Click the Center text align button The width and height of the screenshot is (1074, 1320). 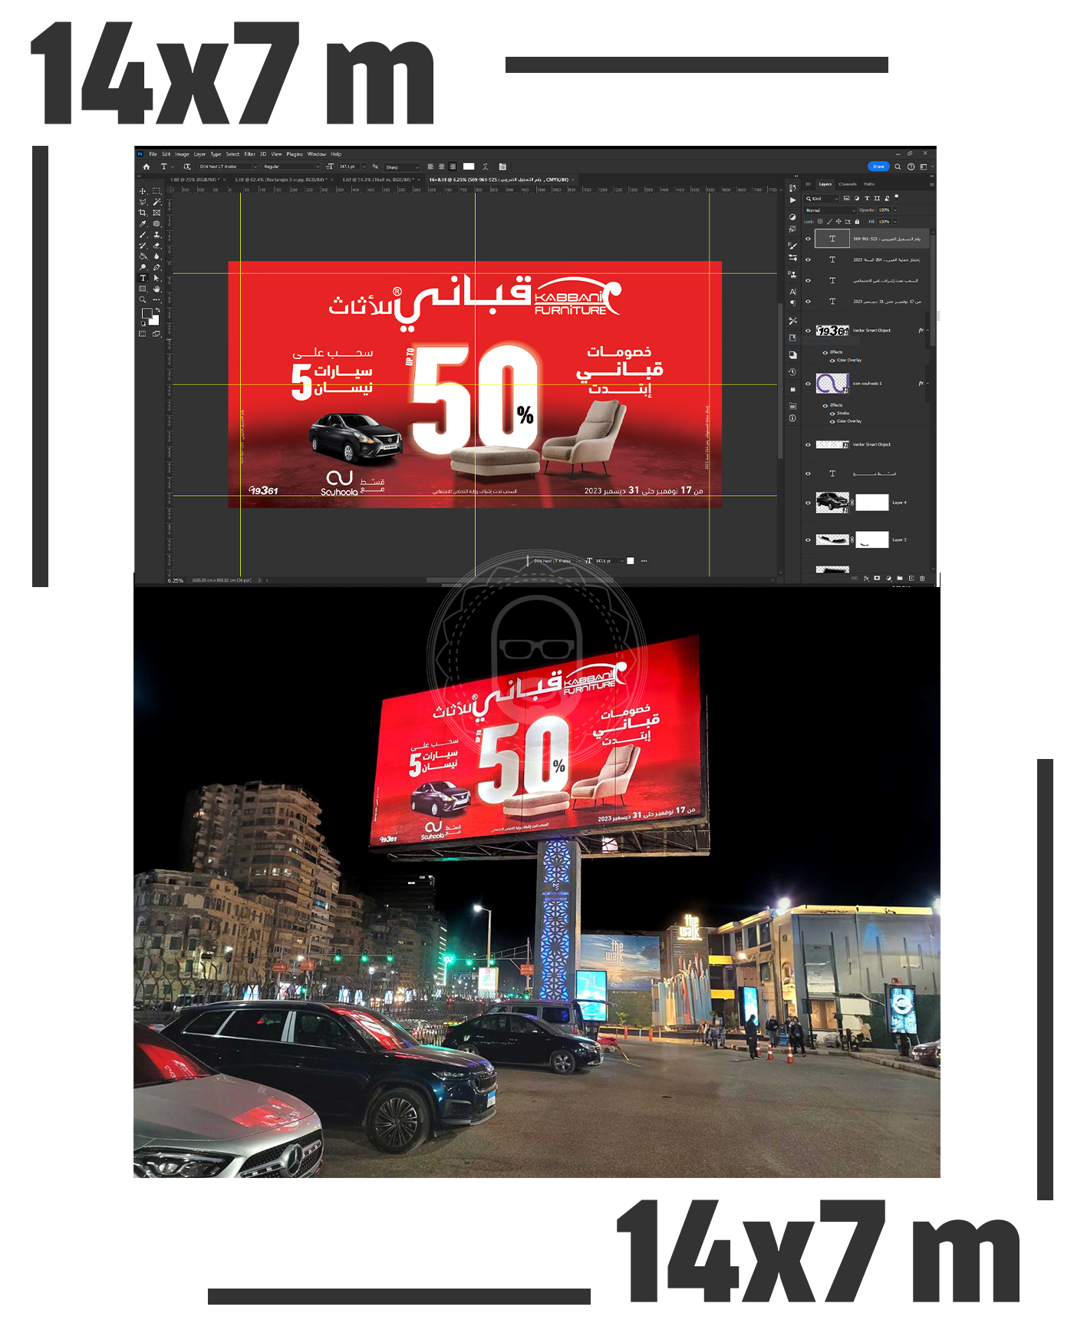pyautogui.click(x=441, y=167)
